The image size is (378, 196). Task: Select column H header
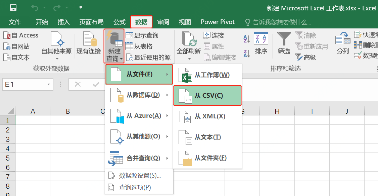pos(277,111)
